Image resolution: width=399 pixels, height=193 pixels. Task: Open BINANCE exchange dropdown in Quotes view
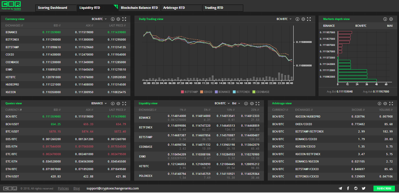(x=99, y=103)
